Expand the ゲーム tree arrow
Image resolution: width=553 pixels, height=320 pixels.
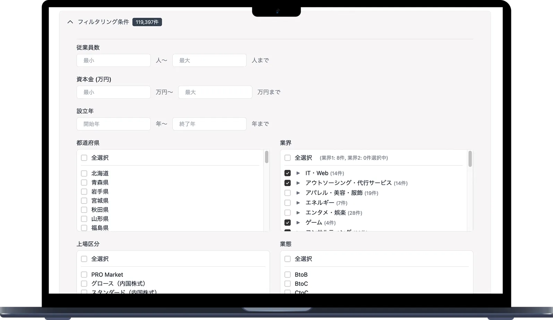click(298, 222)
